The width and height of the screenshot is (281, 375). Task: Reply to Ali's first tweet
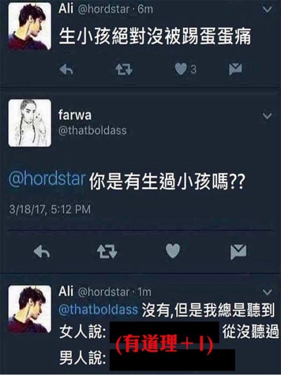[66, 70]
